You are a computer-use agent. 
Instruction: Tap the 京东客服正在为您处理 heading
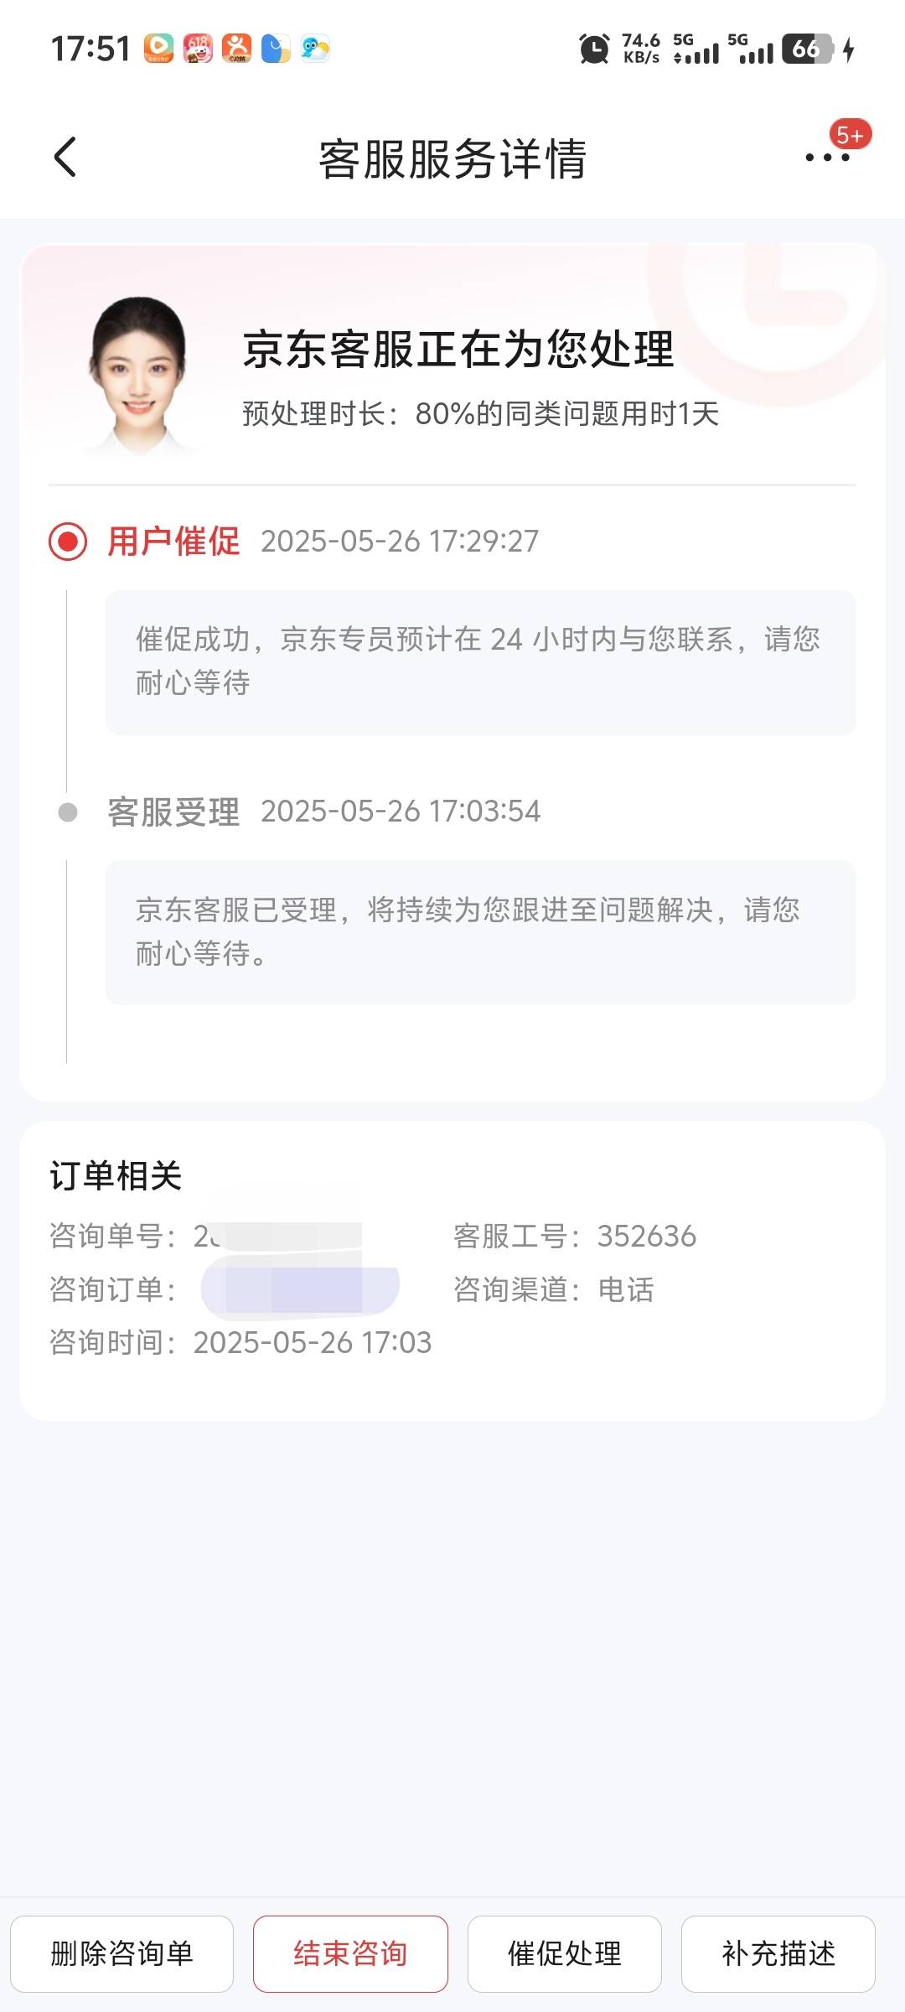458,349
